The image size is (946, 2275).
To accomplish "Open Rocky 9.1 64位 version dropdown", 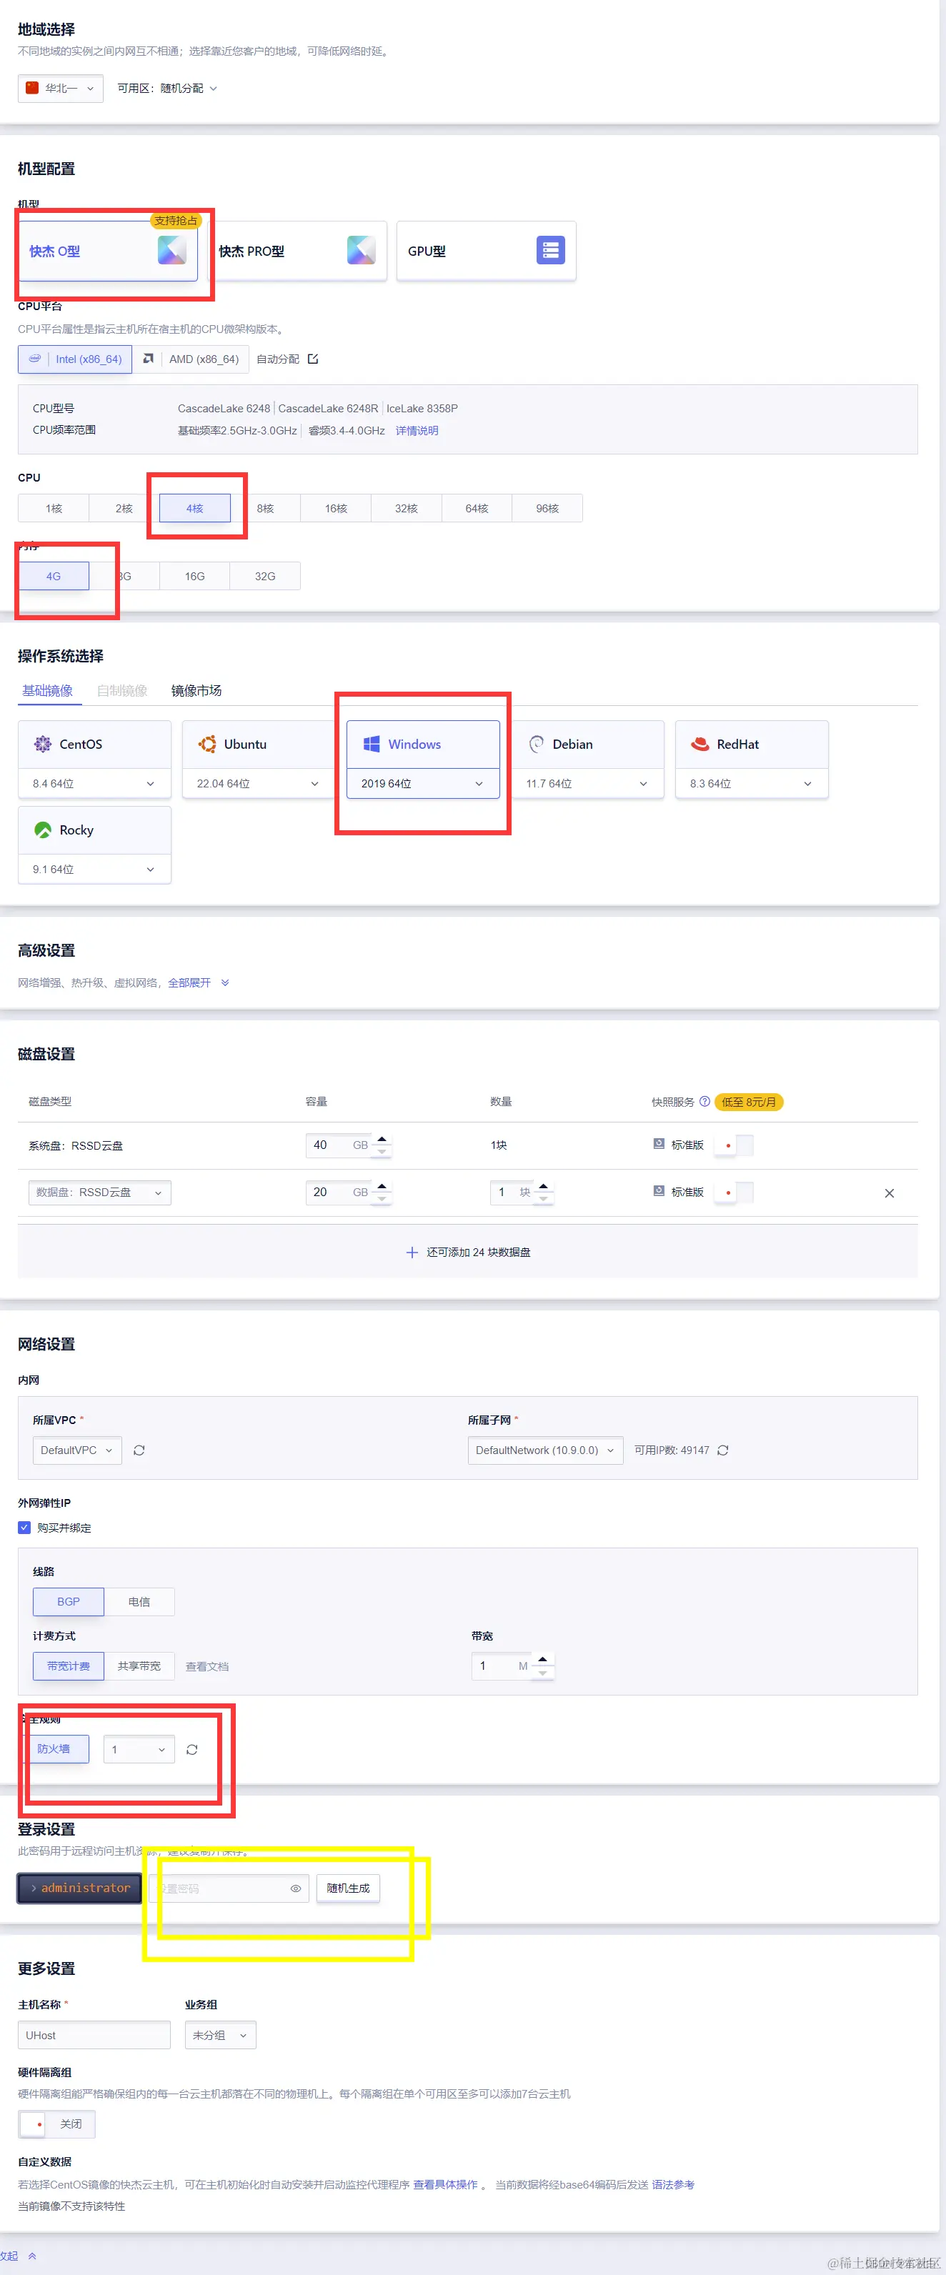I will (94, 870).
